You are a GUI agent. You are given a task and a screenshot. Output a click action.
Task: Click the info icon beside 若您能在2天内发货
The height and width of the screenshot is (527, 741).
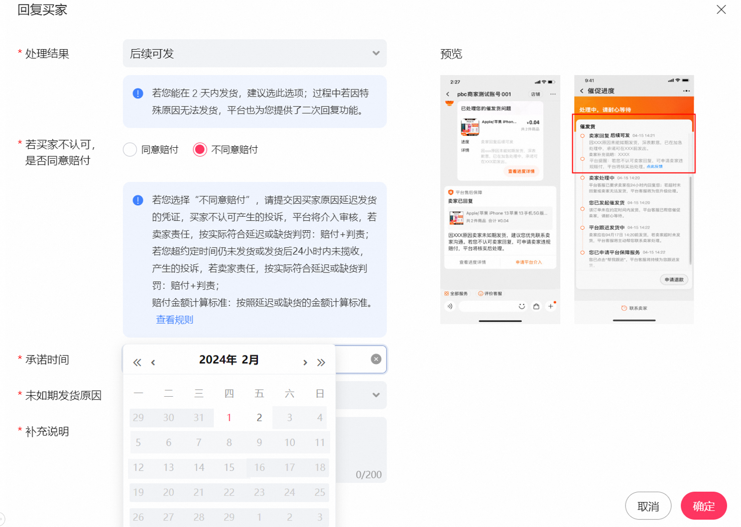(x=138, y=93)
